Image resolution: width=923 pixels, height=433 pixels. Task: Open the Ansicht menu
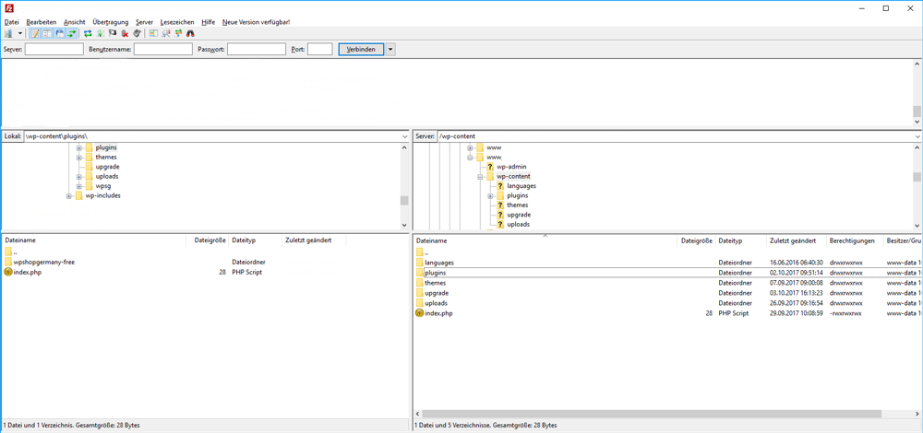click(x=75, y=22)
